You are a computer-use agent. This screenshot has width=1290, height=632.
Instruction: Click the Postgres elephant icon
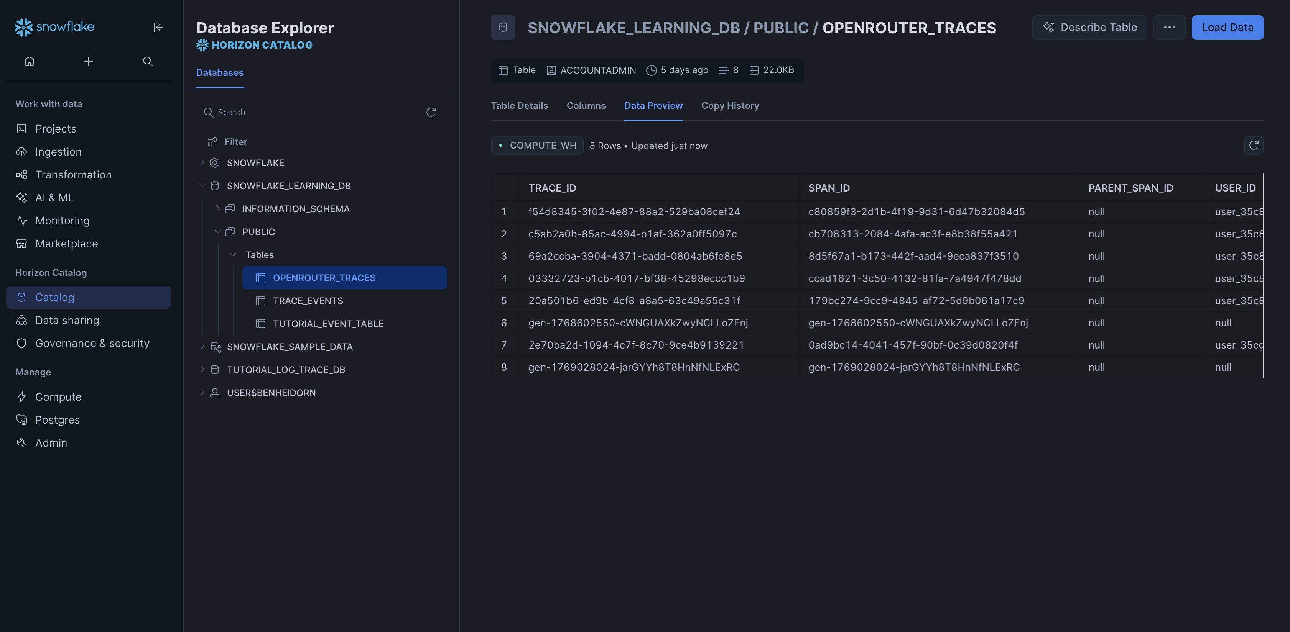pos(21,420)
